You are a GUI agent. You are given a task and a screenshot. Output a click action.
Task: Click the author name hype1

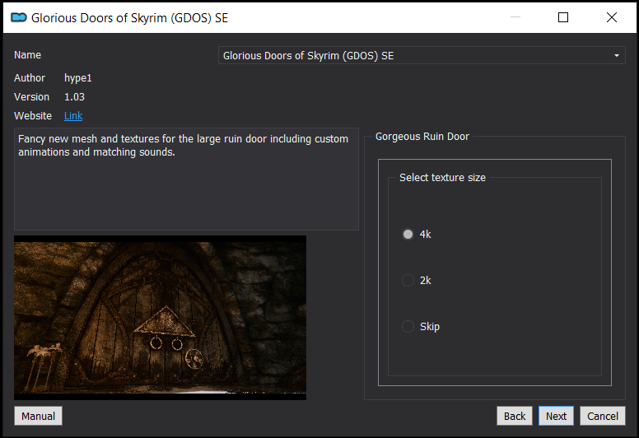pyautogui.click(x=78, y=78)
